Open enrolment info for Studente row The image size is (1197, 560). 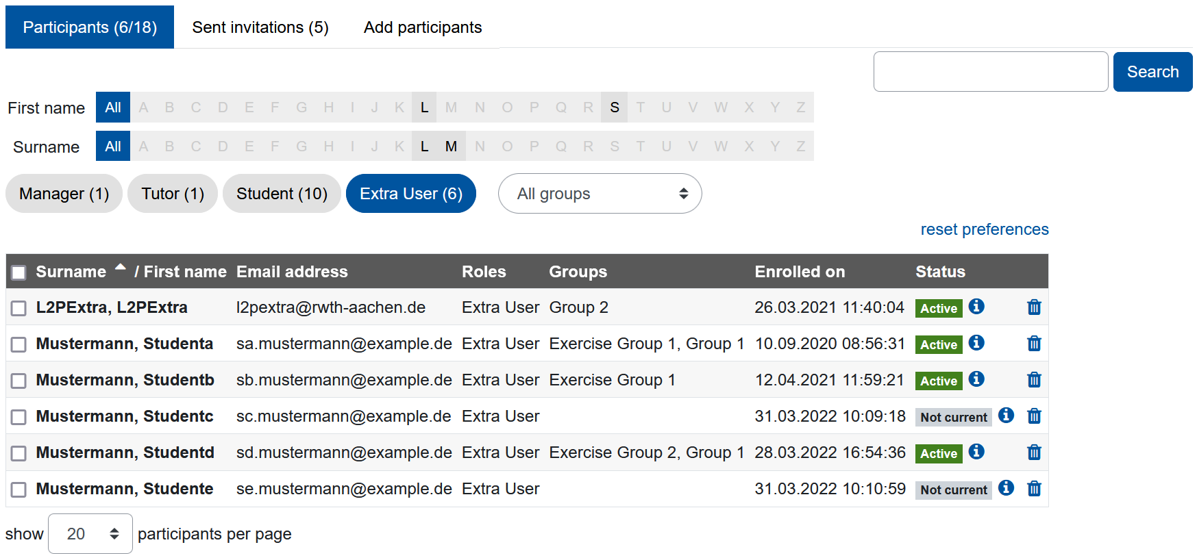coord(1006,487)
